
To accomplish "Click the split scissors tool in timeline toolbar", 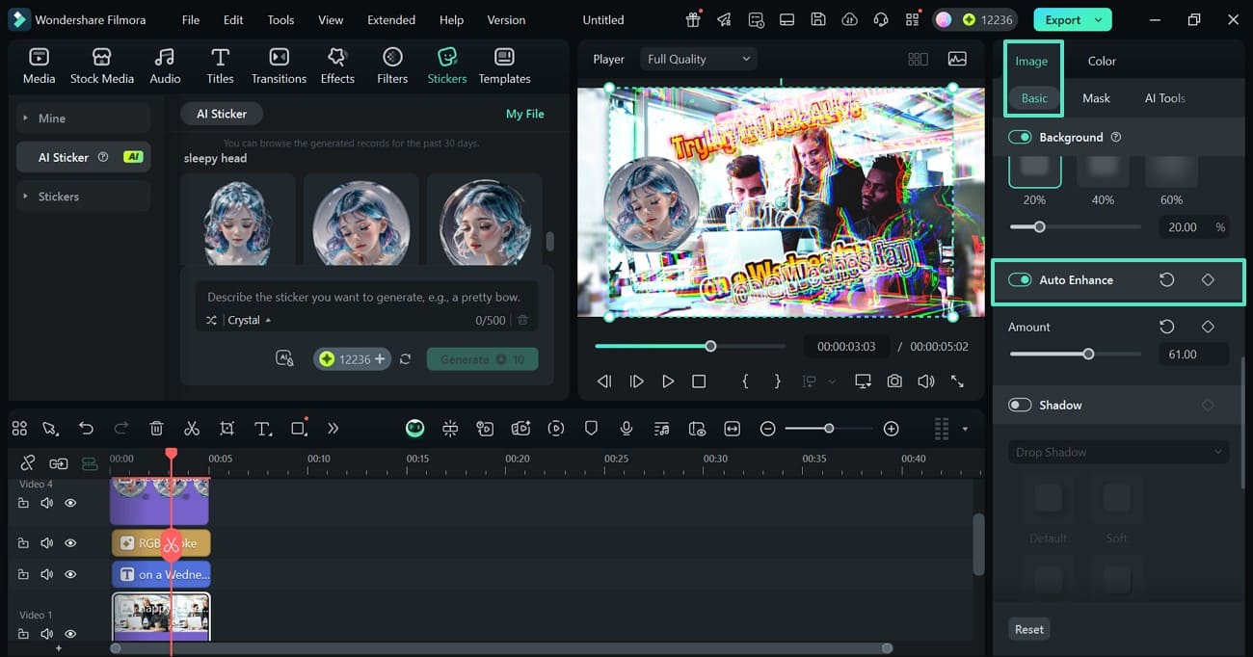I will (x=192, y=429).
